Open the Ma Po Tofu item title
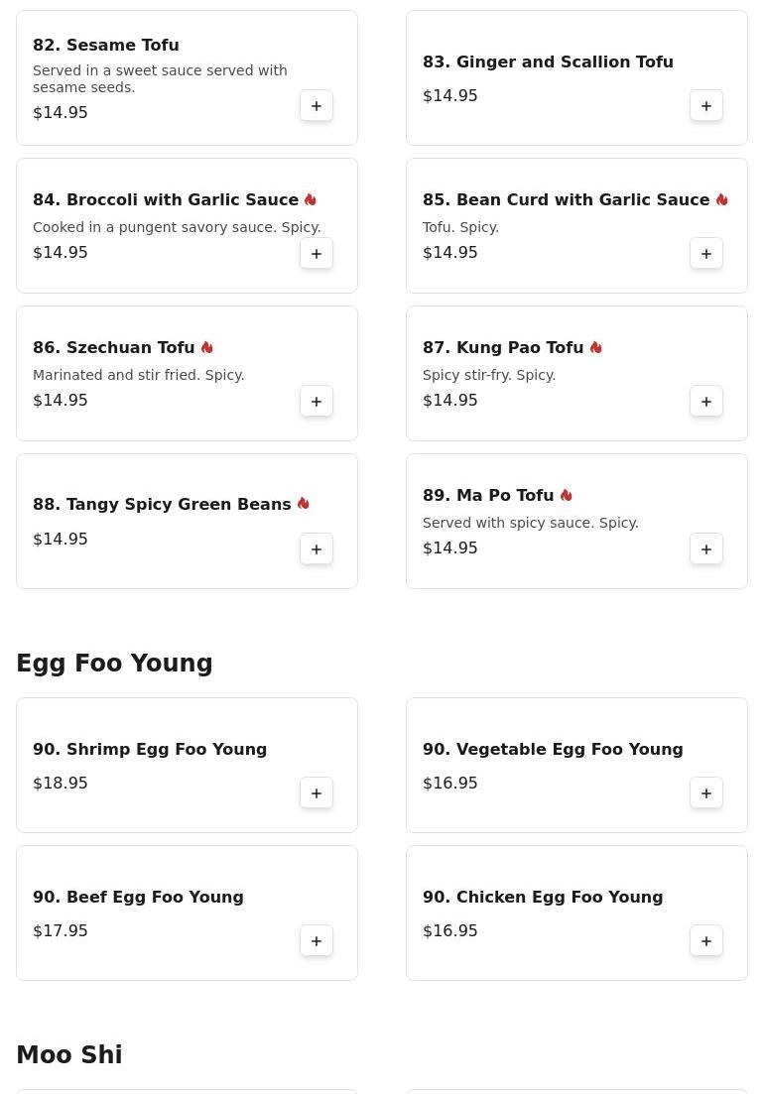The image size is (764, 1094). pos(488,495)
